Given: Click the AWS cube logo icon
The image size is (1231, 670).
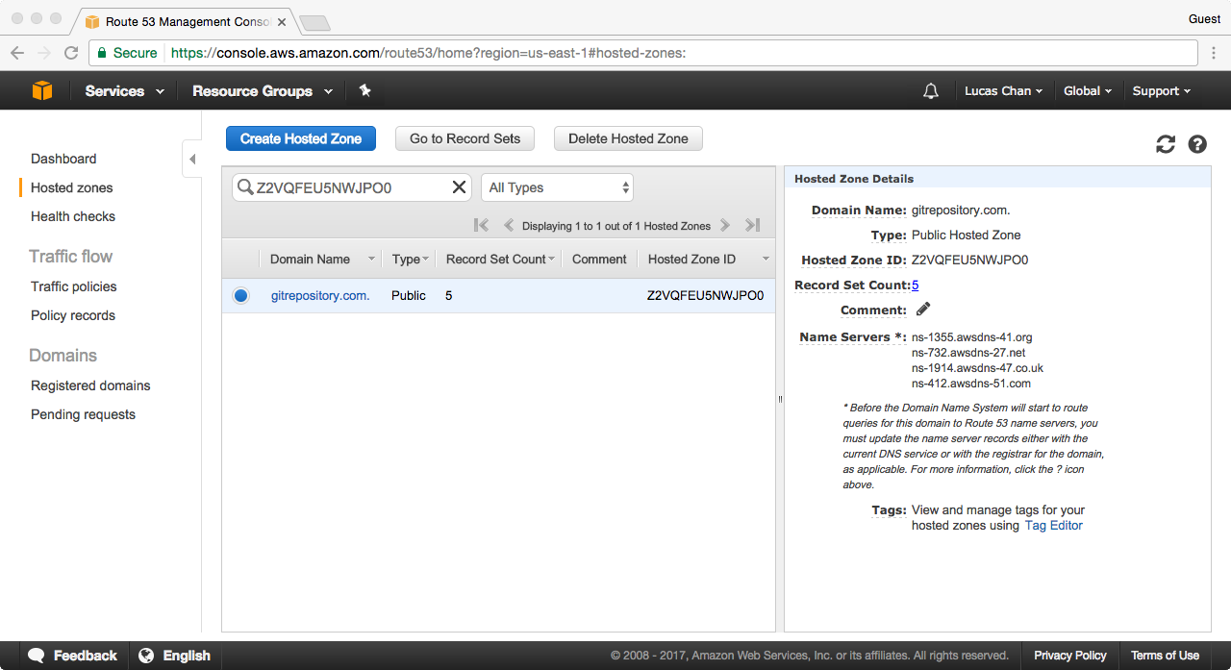Looking at the screenshot, I should [42, 90].
